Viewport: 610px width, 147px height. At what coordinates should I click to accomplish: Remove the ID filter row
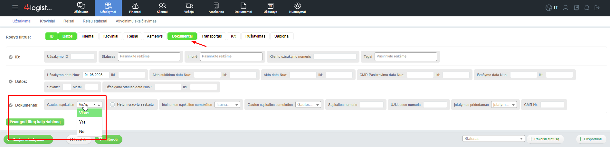[x=11, y=57]
